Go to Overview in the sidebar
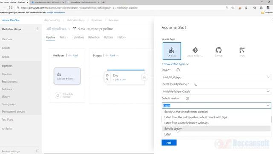This screenshot has height=154, width=273. point(7,39)
